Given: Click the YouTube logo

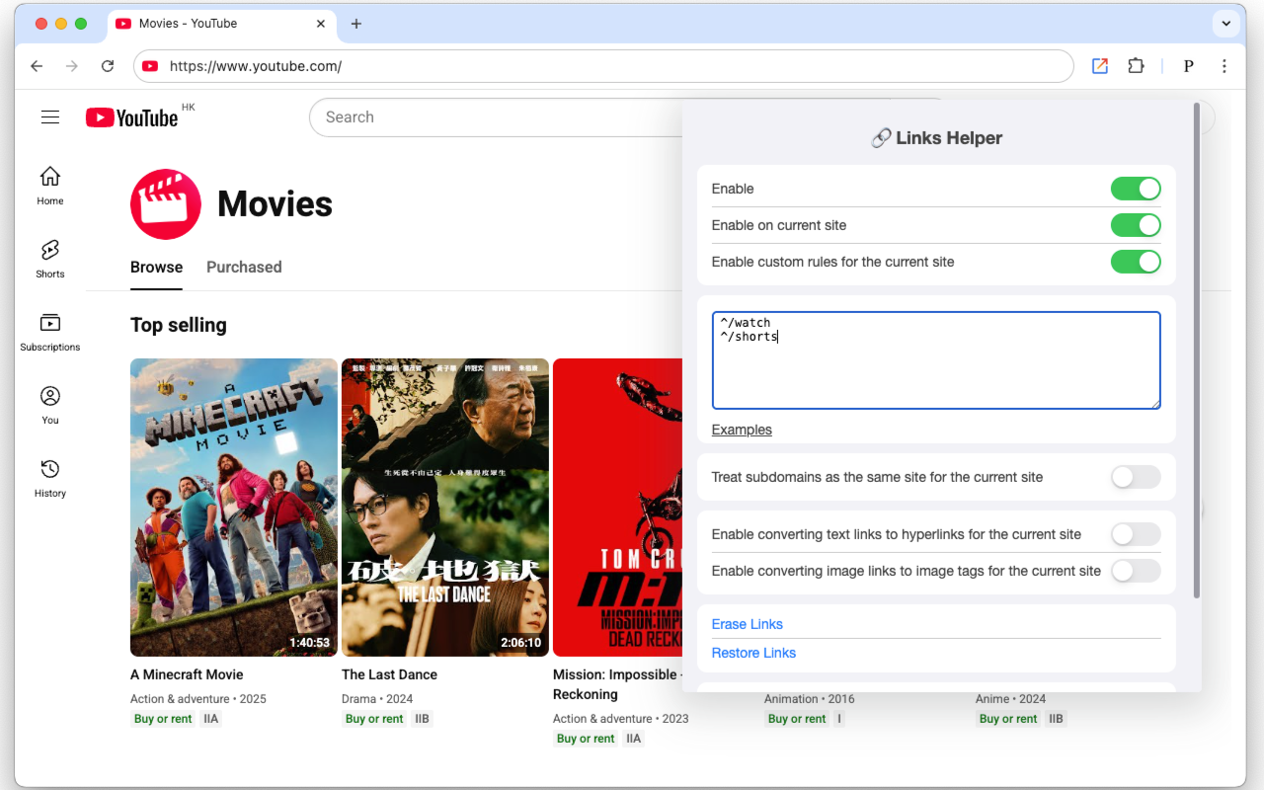Looking at the screenshot, I should (x=131, y=118).
